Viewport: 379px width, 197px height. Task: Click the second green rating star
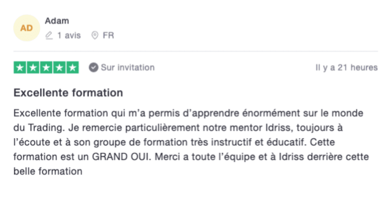click(x=33, y=68)
